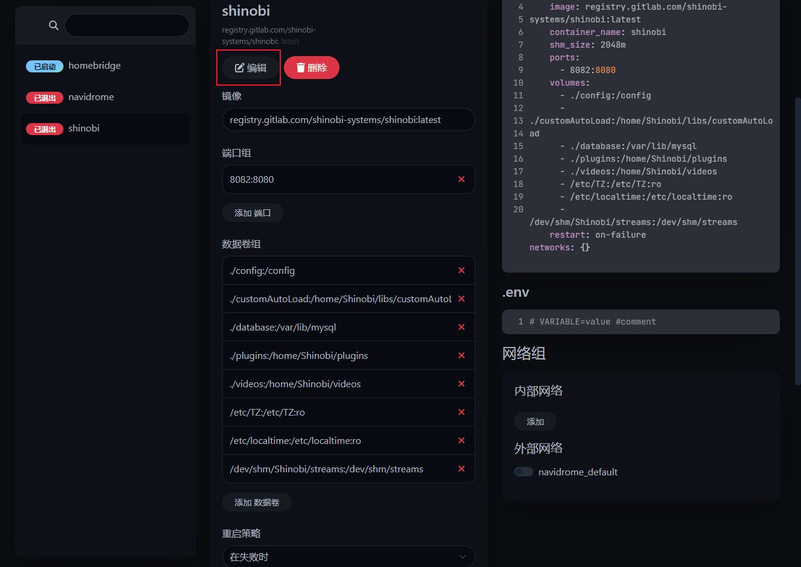Delete the /etc/localtime volume entry
The width and height of the screenshot is (801, 567).
coord(462,440)
